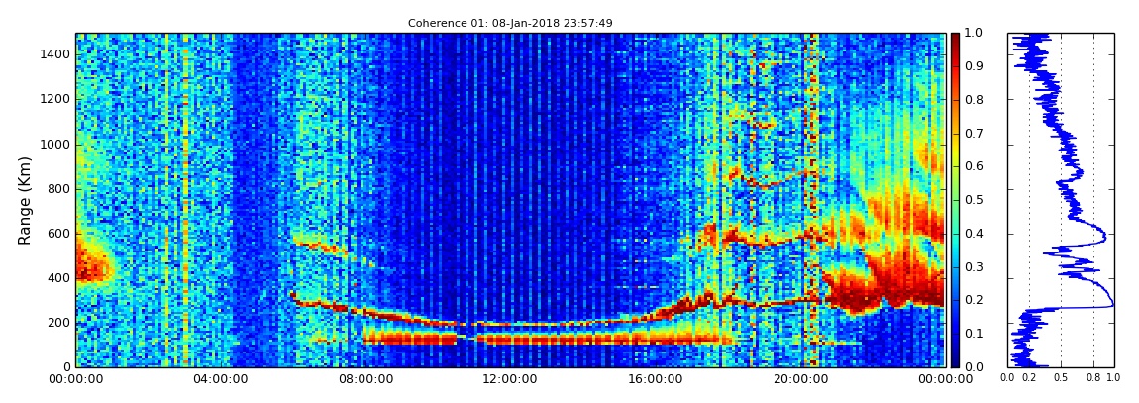This screenshot has height=403, width=1139.
Task: Click the 1400 range tick label
Action: [55, 54]
